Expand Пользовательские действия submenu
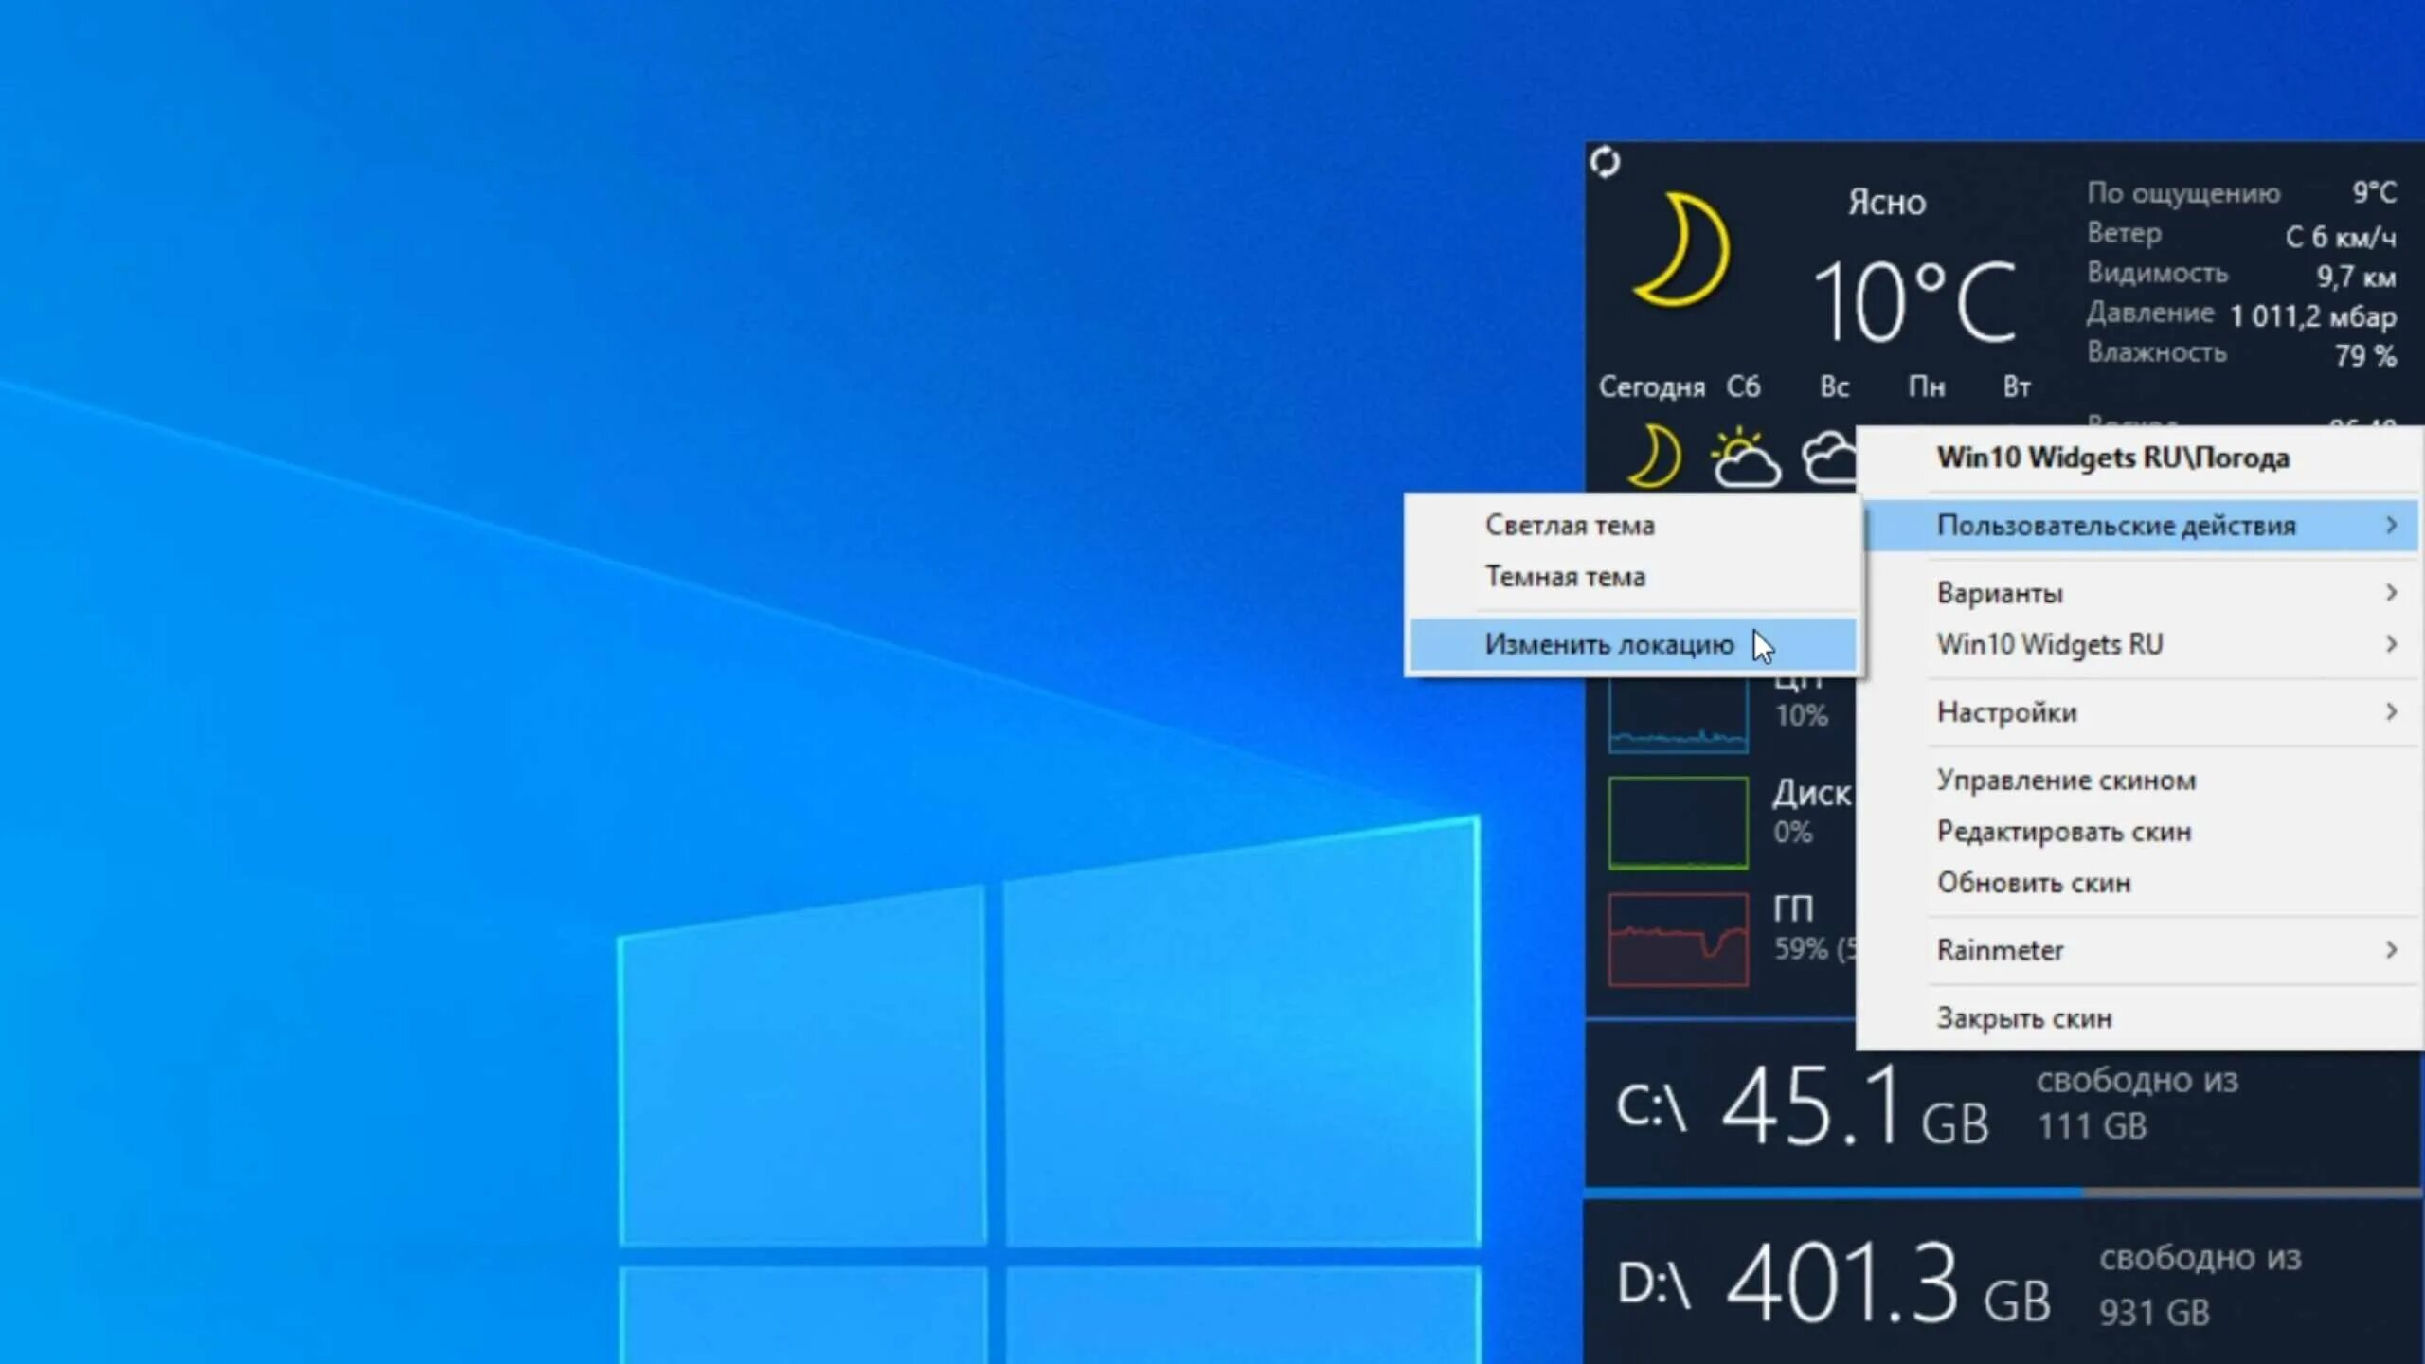Viewport: 2425px width, 1364px height. (x=2116, y=526)
